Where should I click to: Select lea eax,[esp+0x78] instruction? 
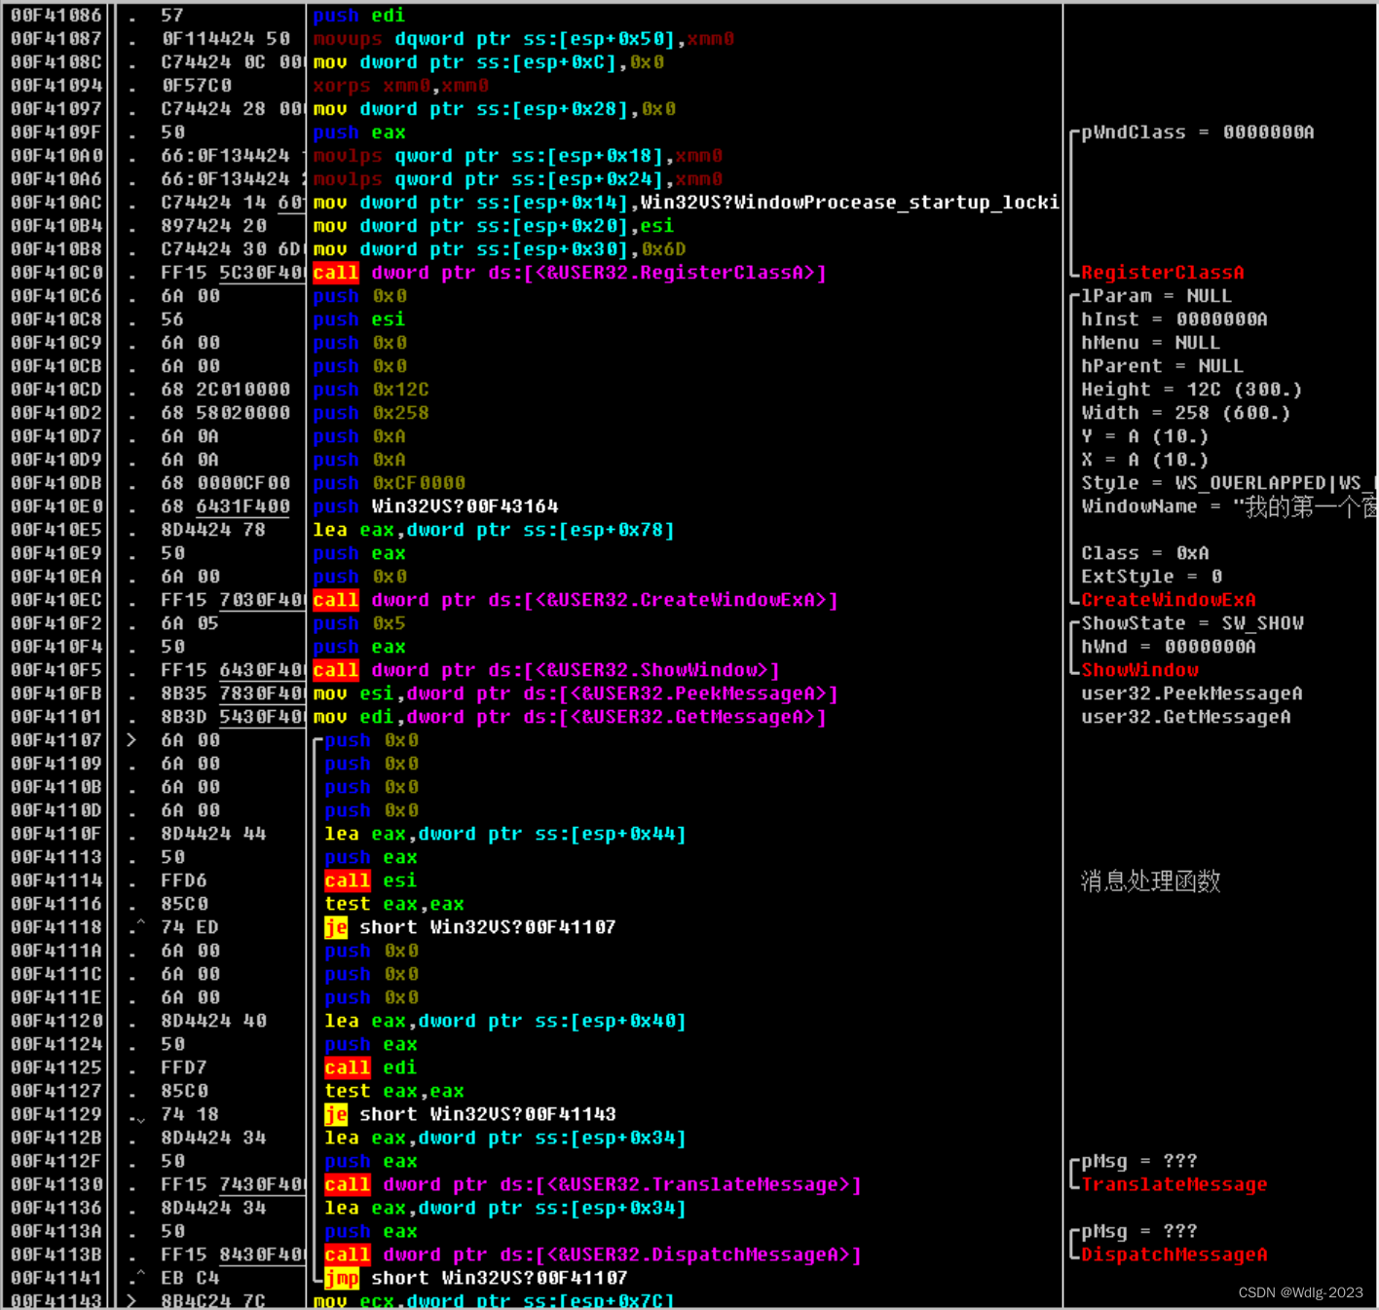[x=494, y=530]
